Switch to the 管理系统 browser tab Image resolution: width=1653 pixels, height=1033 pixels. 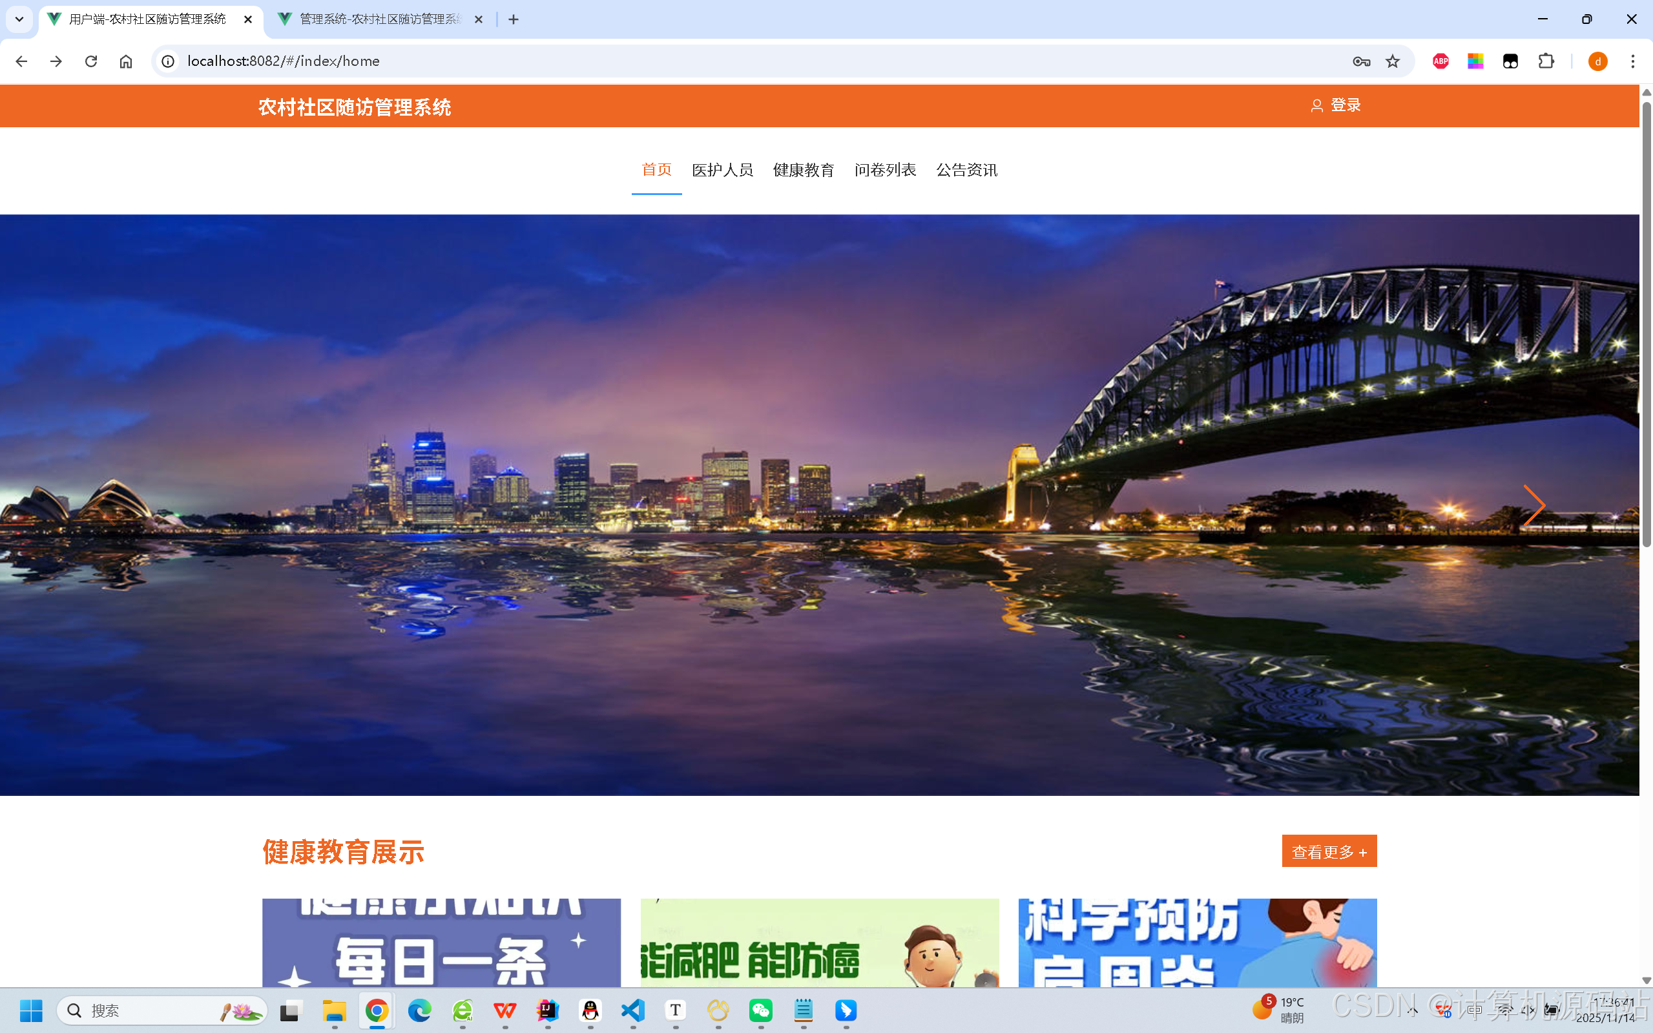coord(380,19)
